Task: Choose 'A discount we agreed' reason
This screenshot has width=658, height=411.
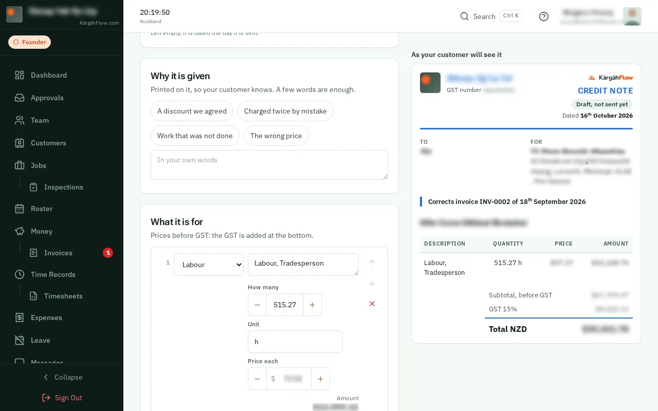Action: [192, 111]
